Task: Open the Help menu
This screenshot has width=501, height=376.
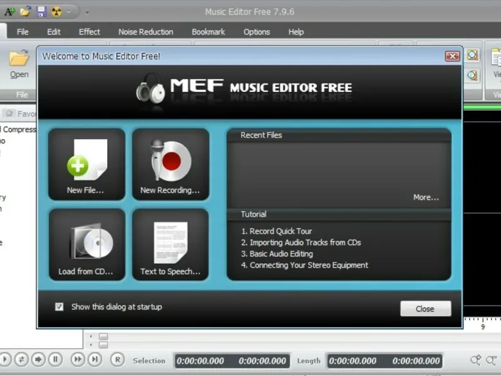Action: coord(296,32)
